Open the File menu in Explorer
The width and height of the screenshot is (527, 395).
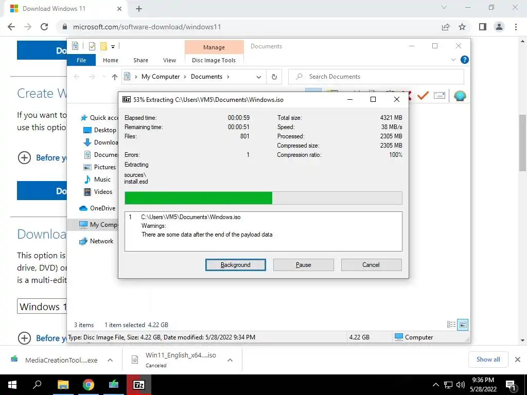click(x=81, y=60)
